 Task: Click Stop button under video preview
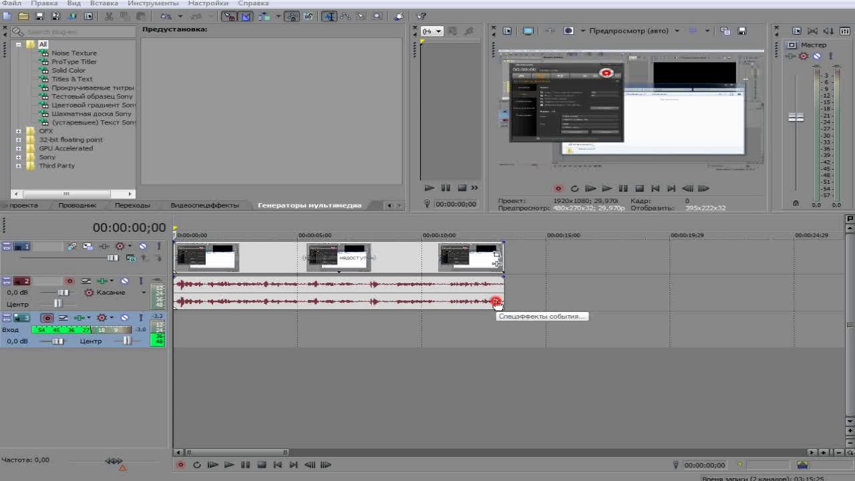tap(639, 188)
